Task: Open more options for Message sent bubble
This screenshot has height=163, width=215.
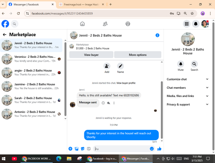Action: [114, 103]
